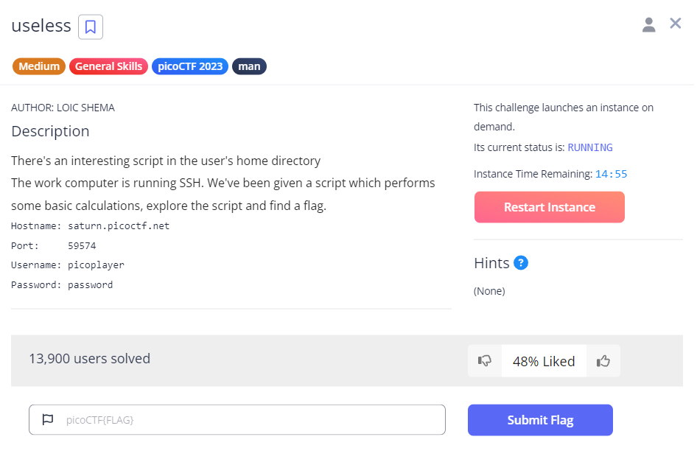697x462 pixels.
Task: Open the picoCTF 2023 event tag
Action: pos(190,66)
